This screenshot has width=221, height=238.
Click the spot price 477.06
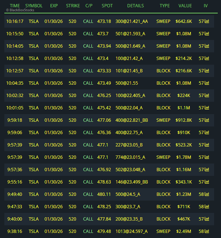point(104,120)
